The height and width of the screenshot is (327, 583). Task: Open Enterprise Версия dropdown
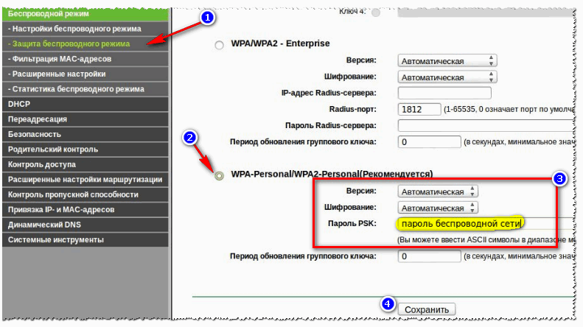point(447,61)
